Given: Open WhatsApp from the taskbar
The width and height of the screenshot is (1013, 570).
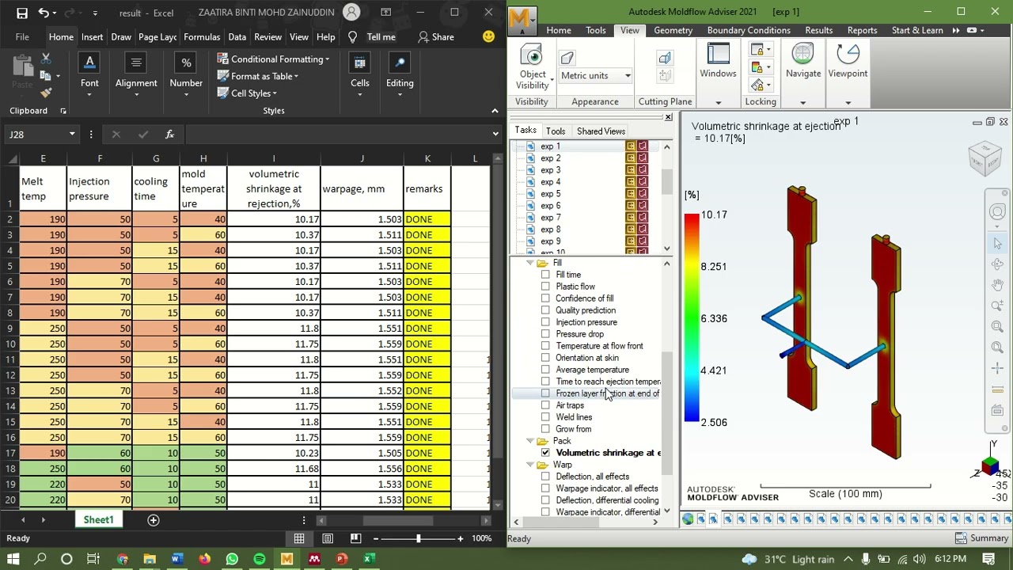Looking at the screenshot, I should coord(232,559).
